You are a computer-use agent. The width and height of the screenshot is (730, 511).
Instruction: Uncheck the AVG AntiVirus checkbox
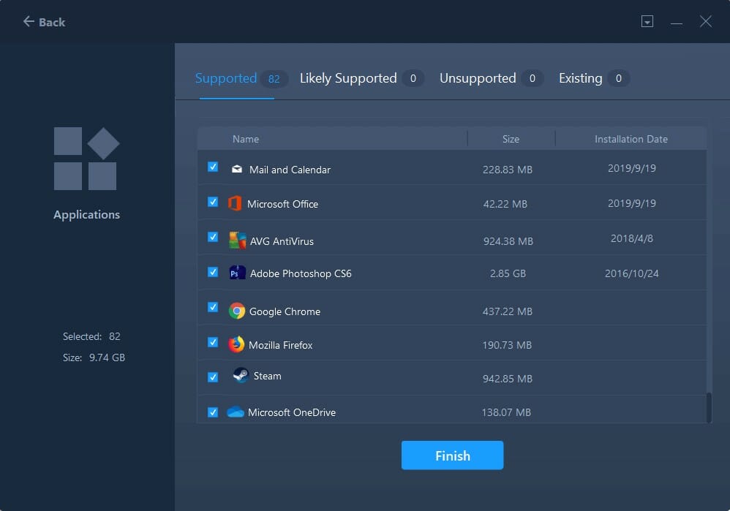tap(213, 237)
